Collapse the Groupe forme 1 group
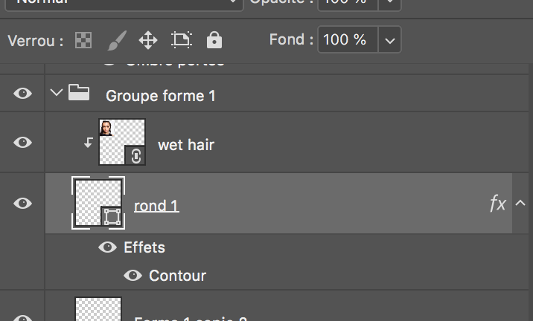The height and width of the screenshot is (321, 533). (56, 94)
